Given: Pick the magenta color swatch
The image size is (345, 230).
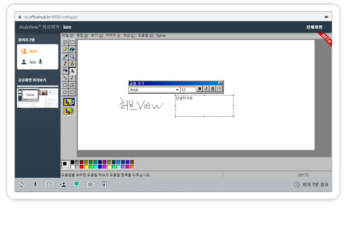Looking at the screenshot, I should [x=105, y=167].
